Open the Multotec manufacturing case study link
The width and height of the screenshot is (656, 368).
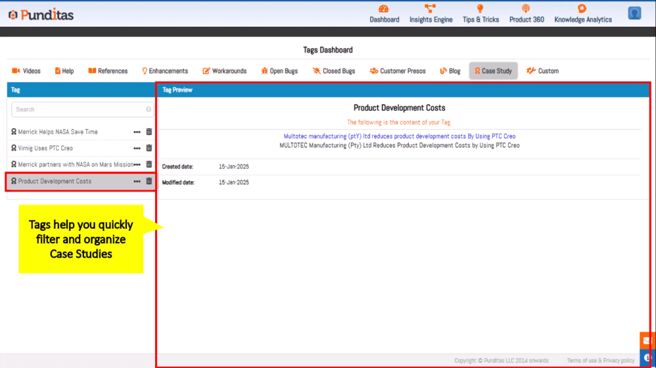point(399,136)
